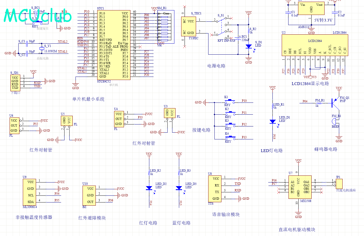
Task: Select the blue lamp LED_D3 diode symbol
Action: [179, 188]
